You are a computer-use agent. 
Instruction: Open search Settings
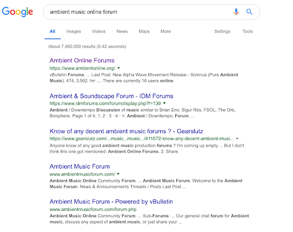[x=222, y=31]
